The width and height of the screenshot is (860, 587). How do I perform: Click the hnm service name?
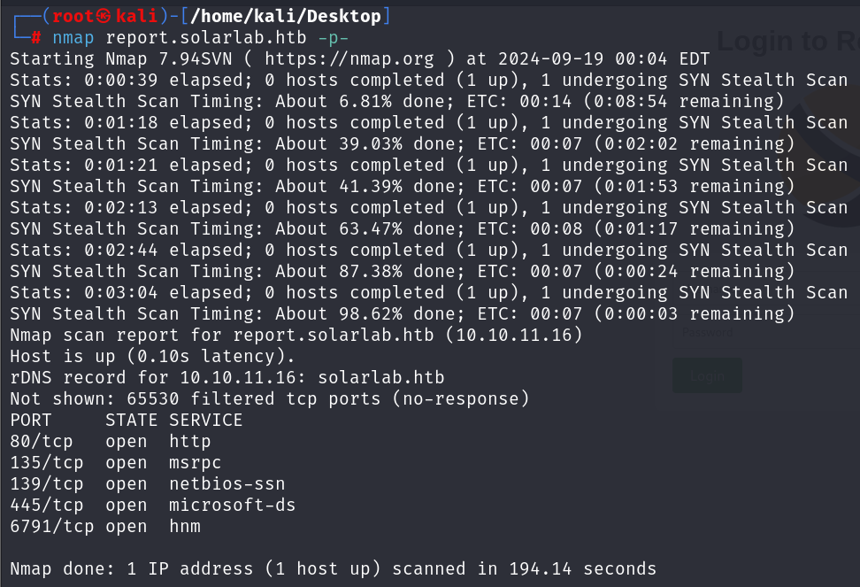coord(185,526)
